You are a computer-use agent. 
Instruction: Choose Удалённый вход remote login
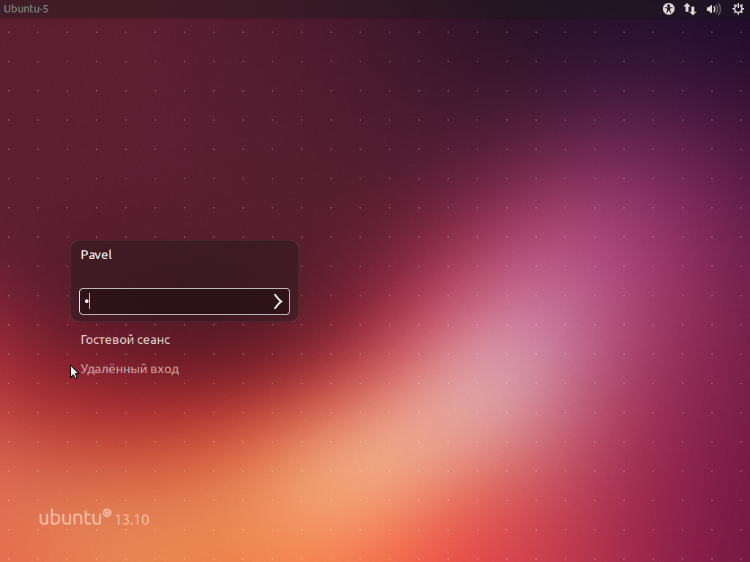[130, 369]
